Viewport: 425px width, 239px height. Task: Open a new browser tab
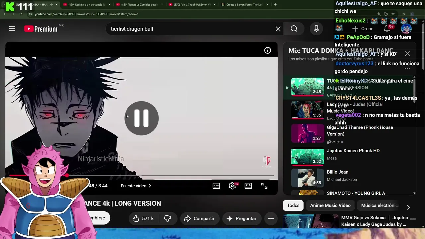point(275,5)
